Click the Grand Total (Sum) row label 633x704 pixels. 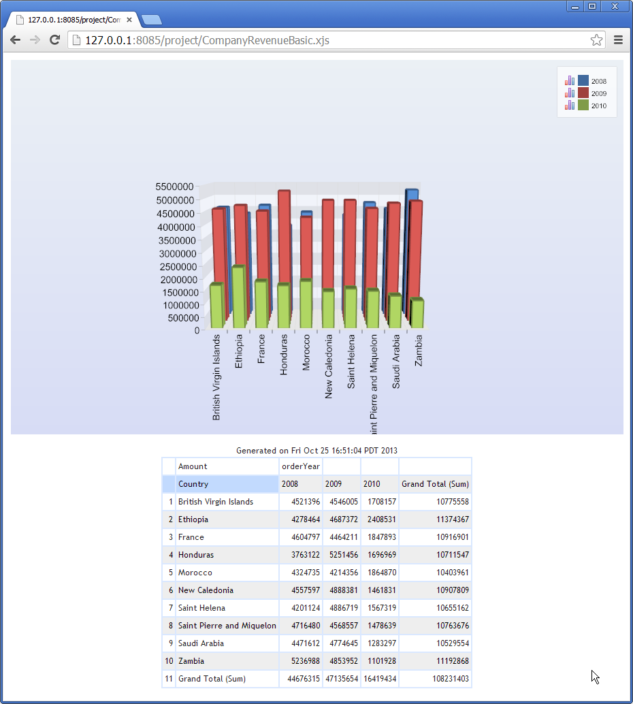coord(212,678)
